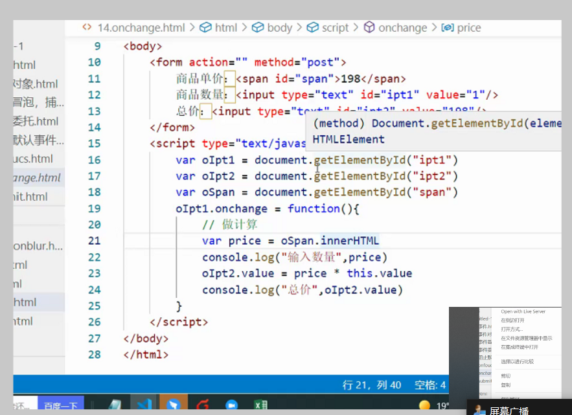572x415 pixels.
Task: Open the onchange breadcrumb segment
Action: point(402,28)
